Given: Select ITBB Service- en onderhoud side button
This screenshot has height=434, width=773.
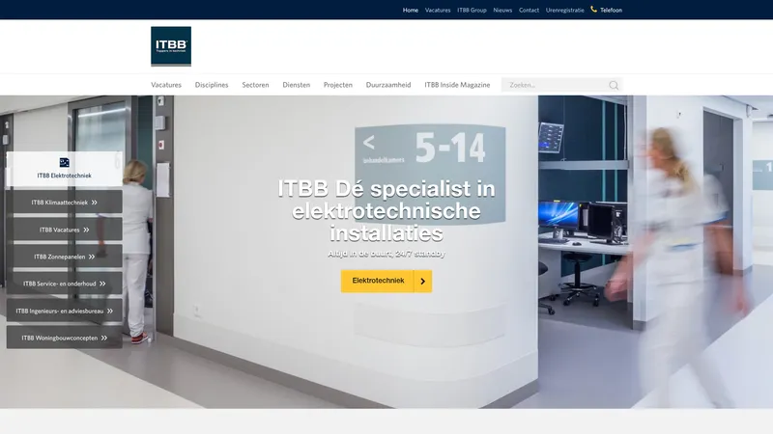Looking at the screenshot, I should [x=64, y=284].
